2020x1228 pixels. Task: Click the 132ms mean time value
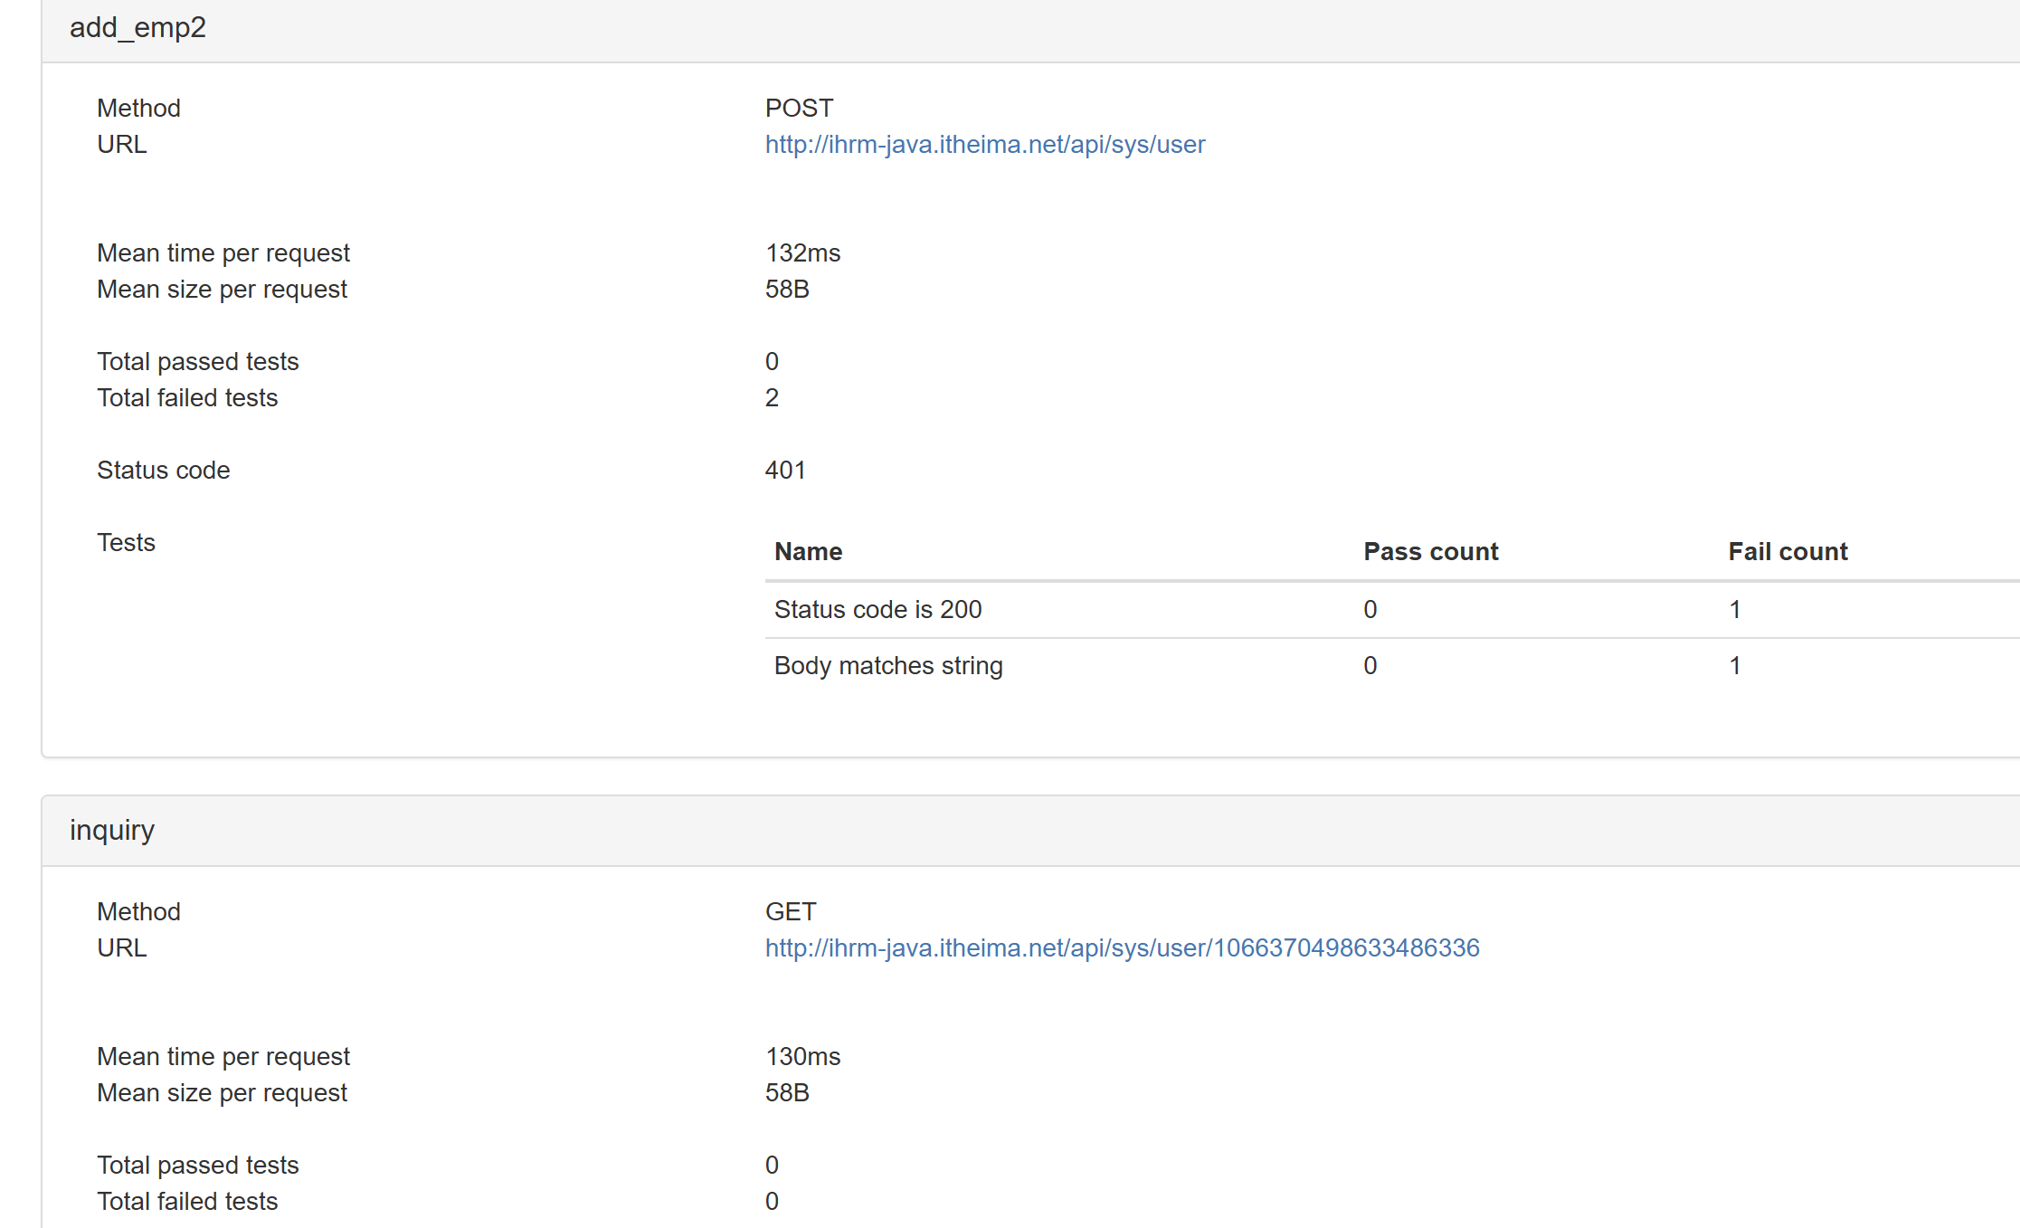[x=802, y=252]
